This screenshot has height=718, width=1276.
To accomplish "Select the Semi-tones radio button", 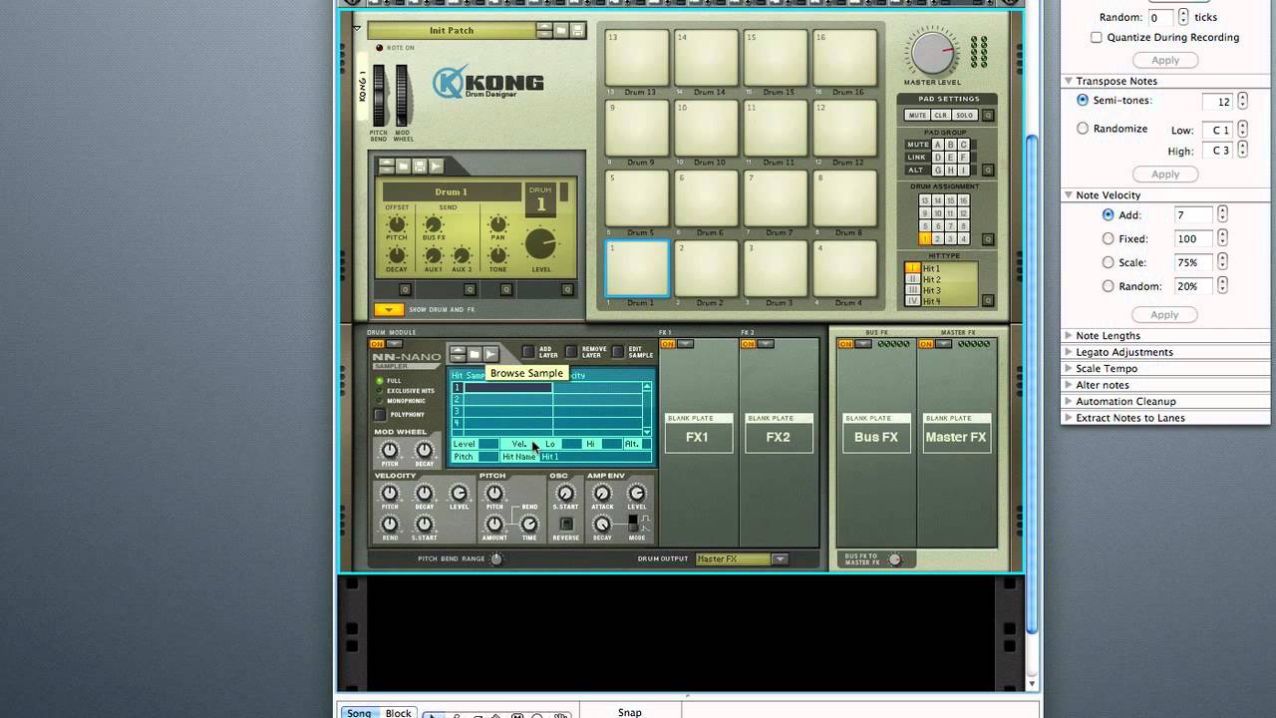I will pyautogui.click(x=1083, y=101).
